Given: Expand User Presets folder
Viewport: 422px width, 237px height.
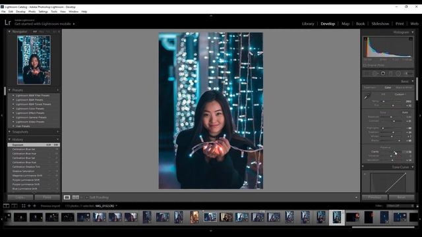Looking at the screenshot, I should coord(13,126).
